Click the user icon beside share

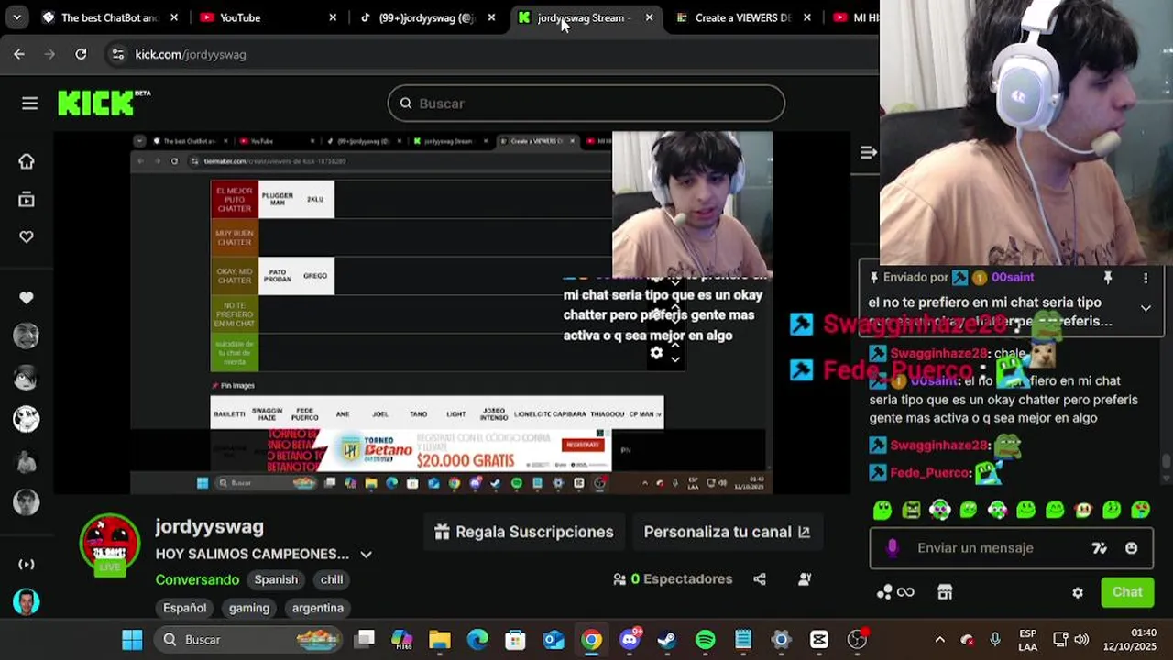pyautogui.click(x=805, y=578)
